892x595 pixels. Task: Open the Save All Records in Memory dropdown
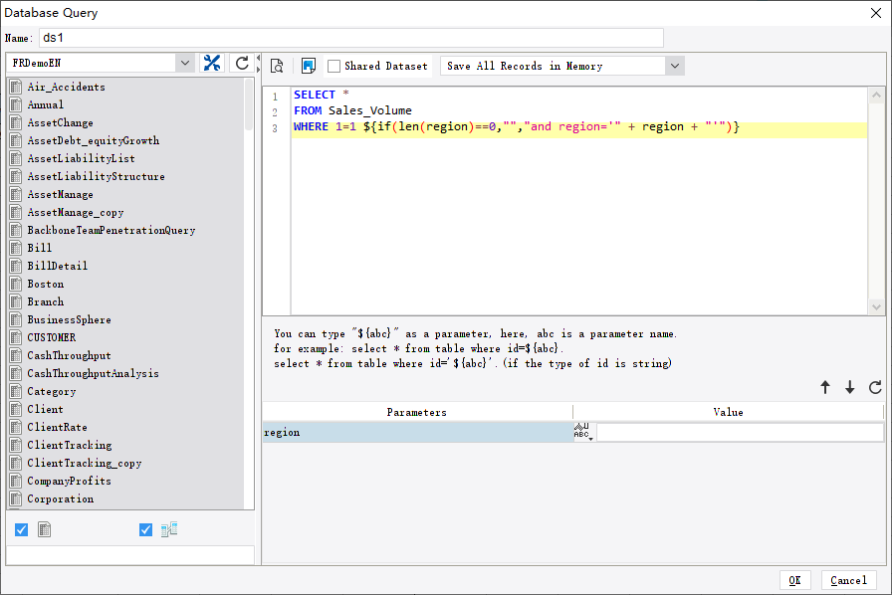(675, 65)
